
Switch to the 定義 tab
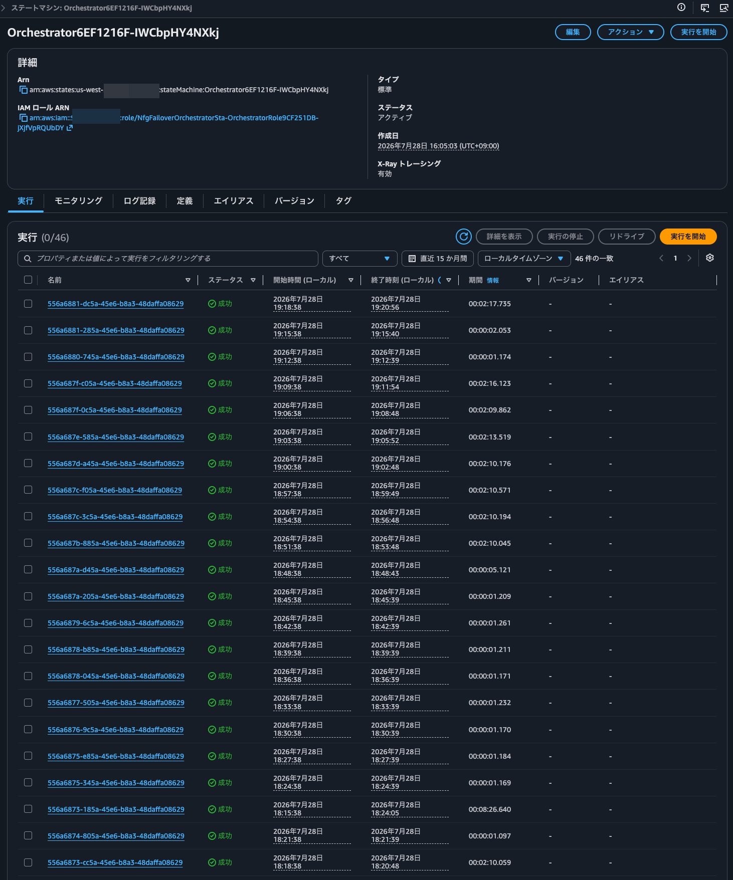(185, 201)
